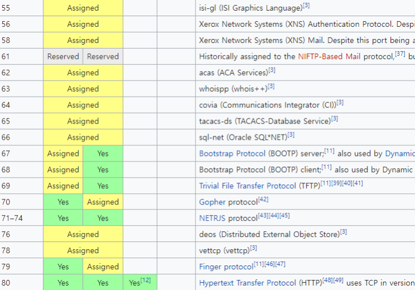This screenshot has height=290, width=415.
Task: Click citation [48] after HTTP
Action: point(327,280)
